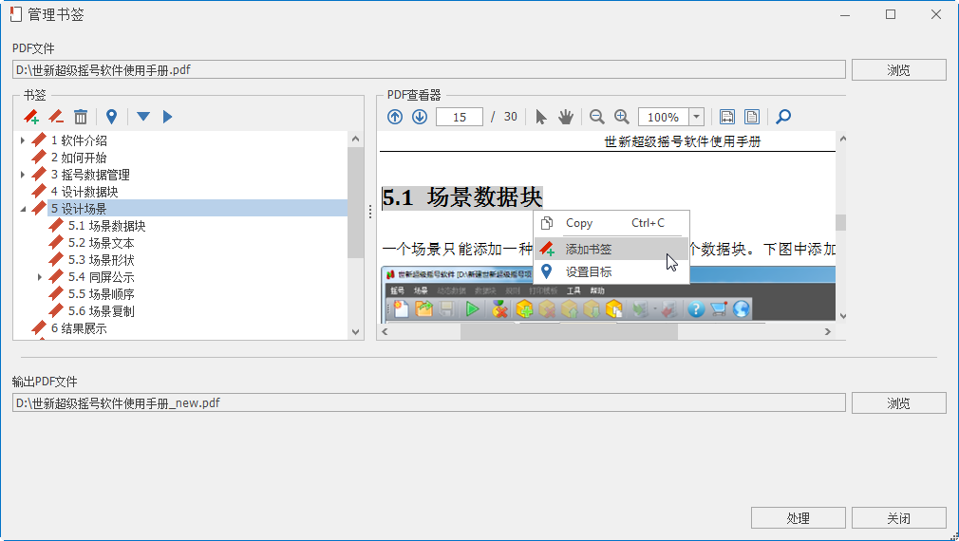Viewport: 959px width, 541px height.
Task: Choose 添加书签 in the context menu
Action: (611, 249)
